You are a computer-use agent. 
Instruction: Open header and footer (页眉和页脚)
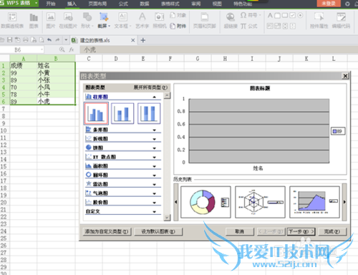point(205,21)
